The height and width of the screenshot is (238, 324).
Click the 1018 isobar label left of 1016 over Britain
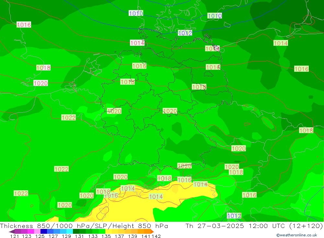click(43, 68)
